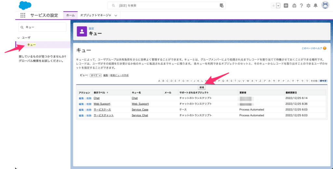333x169 pixels.
Task: Click 削除 for the Chat queue row
Action: (x=89, y=98)
